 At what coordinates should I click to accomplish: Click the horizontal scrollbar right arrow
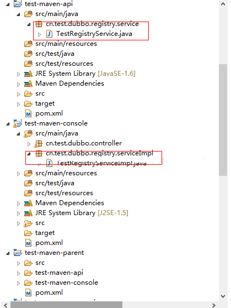coord(214,305)
